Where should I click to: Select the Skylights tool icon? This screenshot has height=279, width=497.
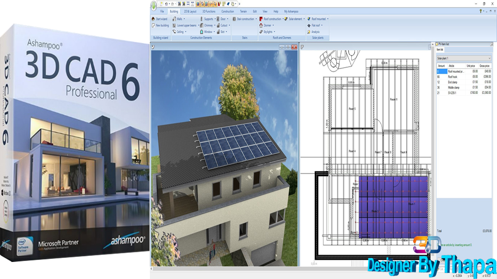[x=261, y=32]
